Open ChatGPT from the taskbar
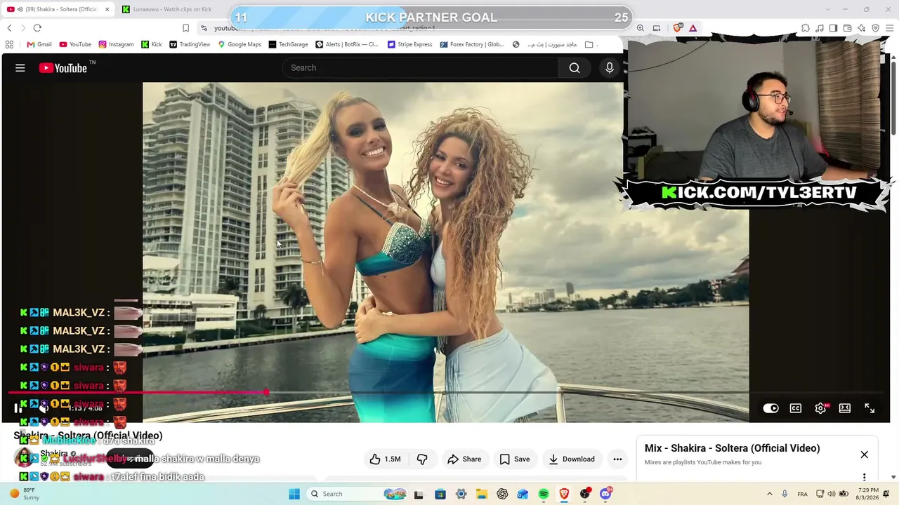Image resolution: width=899 pixels, height=505 pixels. click(502, 494)
